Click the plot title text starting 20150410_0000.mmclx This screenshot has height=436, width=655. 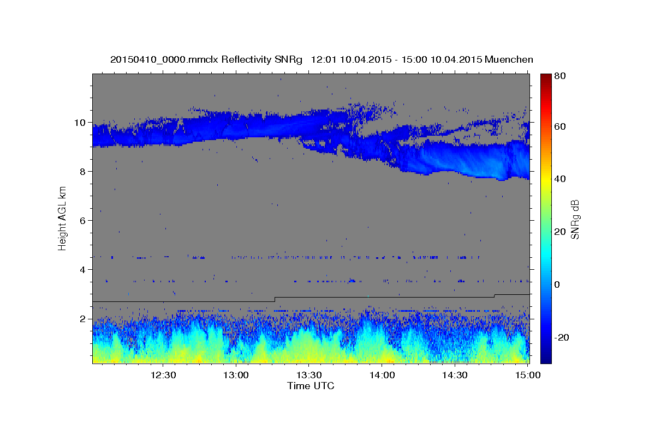321,59
